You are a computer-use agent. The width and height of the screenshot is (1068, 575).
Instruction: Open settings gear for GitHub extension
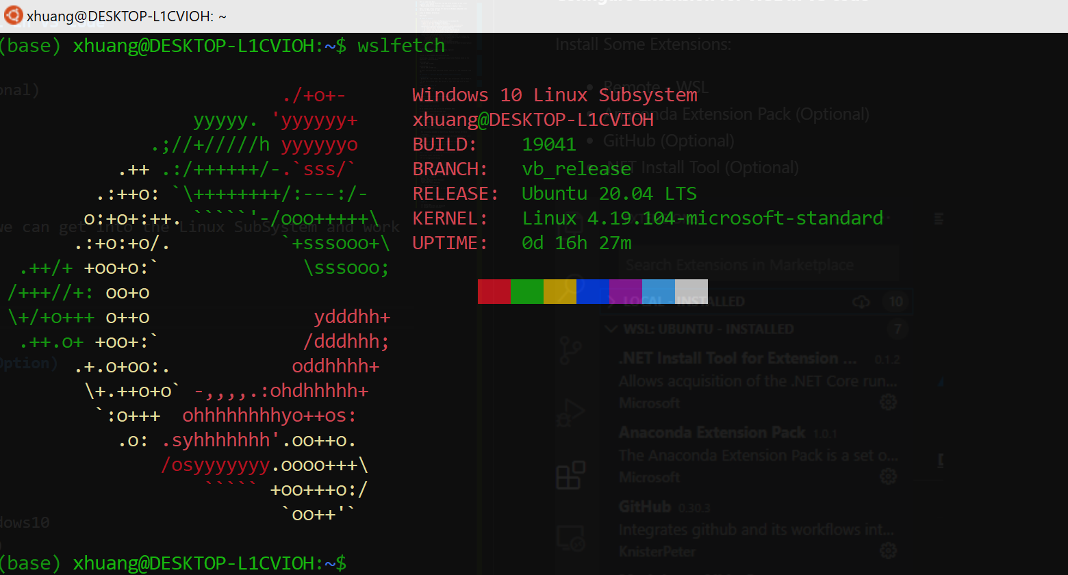click(888, 550)
